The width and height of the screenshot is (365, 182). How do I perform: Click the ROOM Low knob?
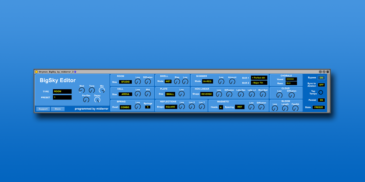coord(138,82)
